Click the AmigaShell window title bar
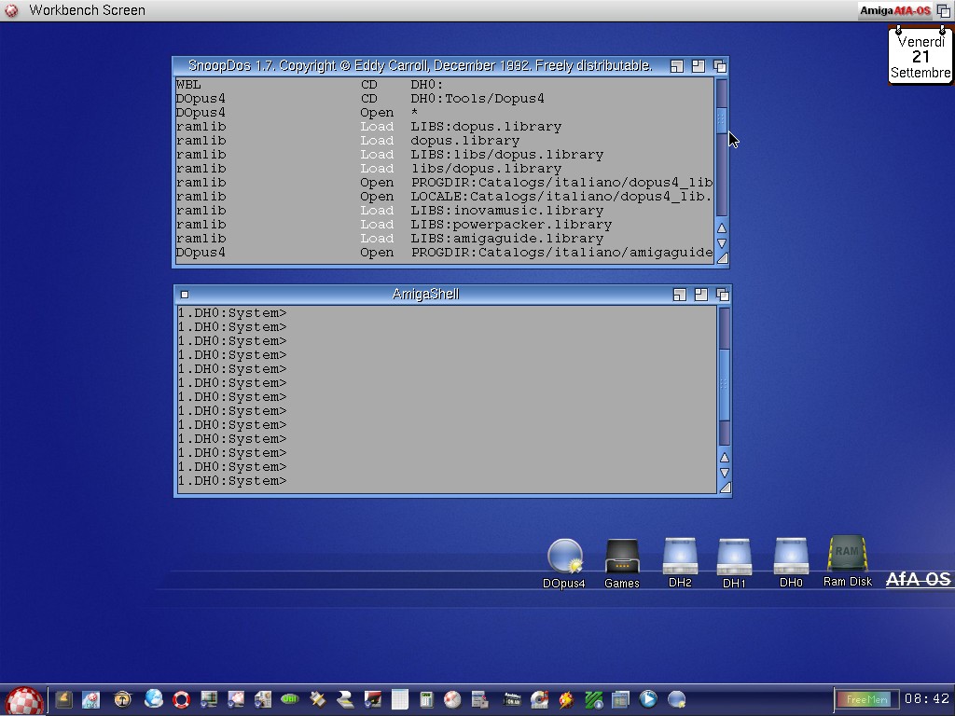The image size is (955, 716). (425, 295)
